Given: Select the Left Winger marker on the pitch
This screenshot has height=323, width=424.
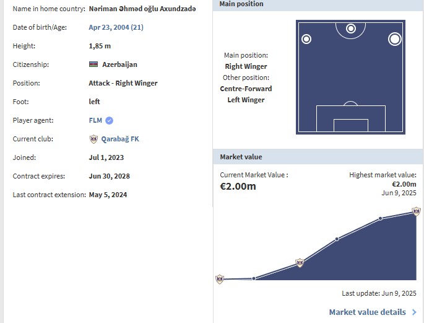Looking at the screenshot, I should click(306, 39).
